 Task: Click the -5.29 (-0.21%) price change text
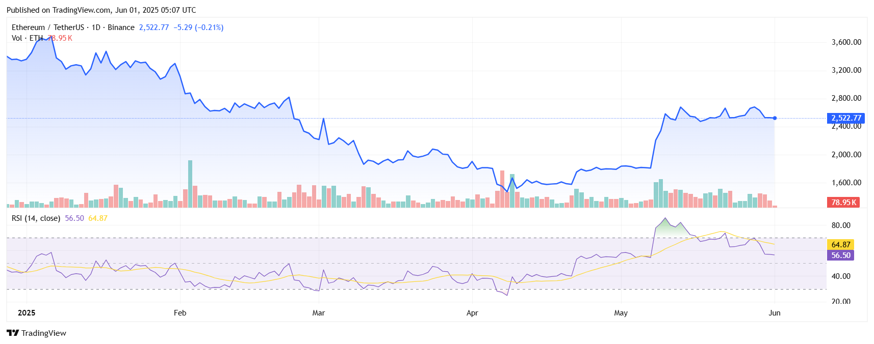pos(198,27)
